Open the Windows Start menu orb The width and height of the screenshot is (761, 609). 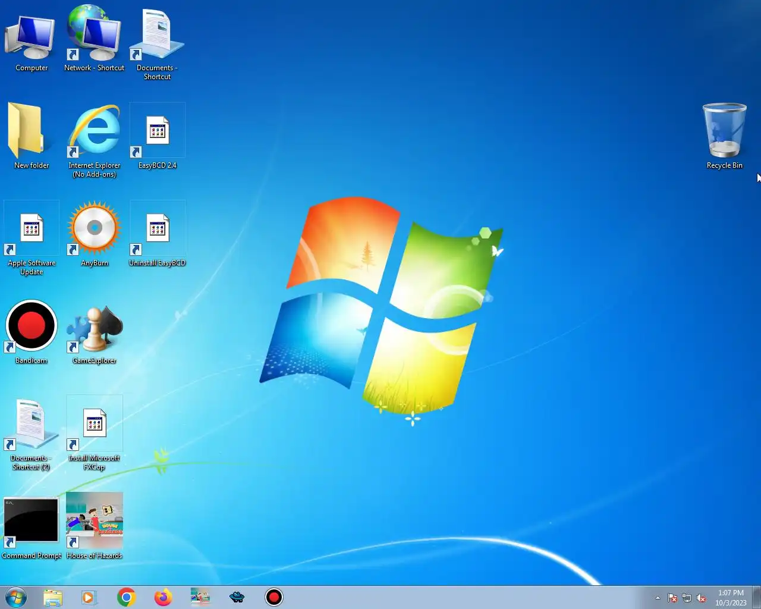16,597
